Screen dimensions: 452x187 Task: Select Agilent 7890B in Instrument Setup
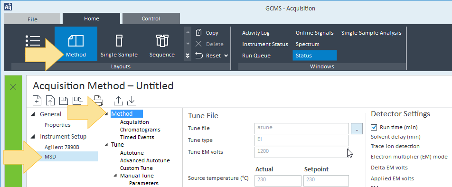coord(62,147)
